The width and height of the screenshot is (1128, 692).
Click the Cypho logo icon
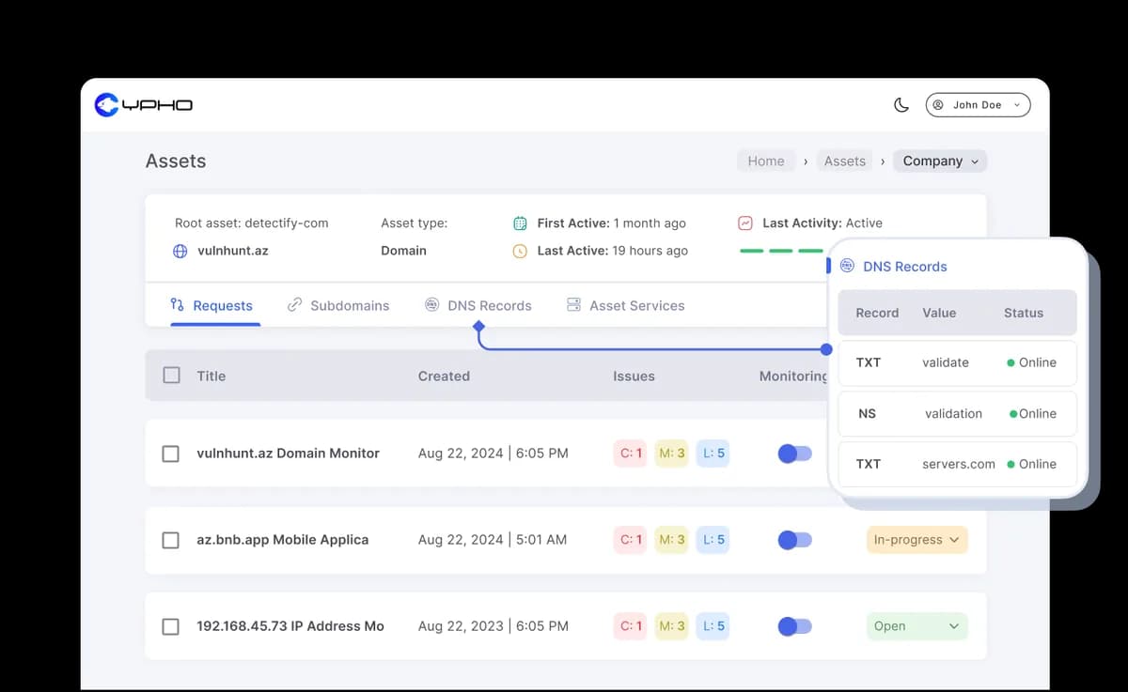click(106, 105)
